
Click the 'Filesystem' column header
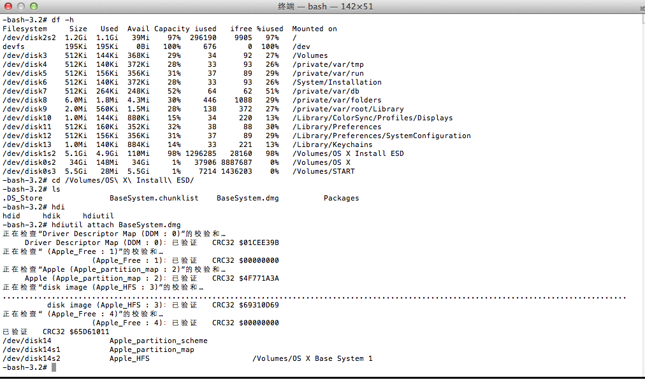click(24, 29)
